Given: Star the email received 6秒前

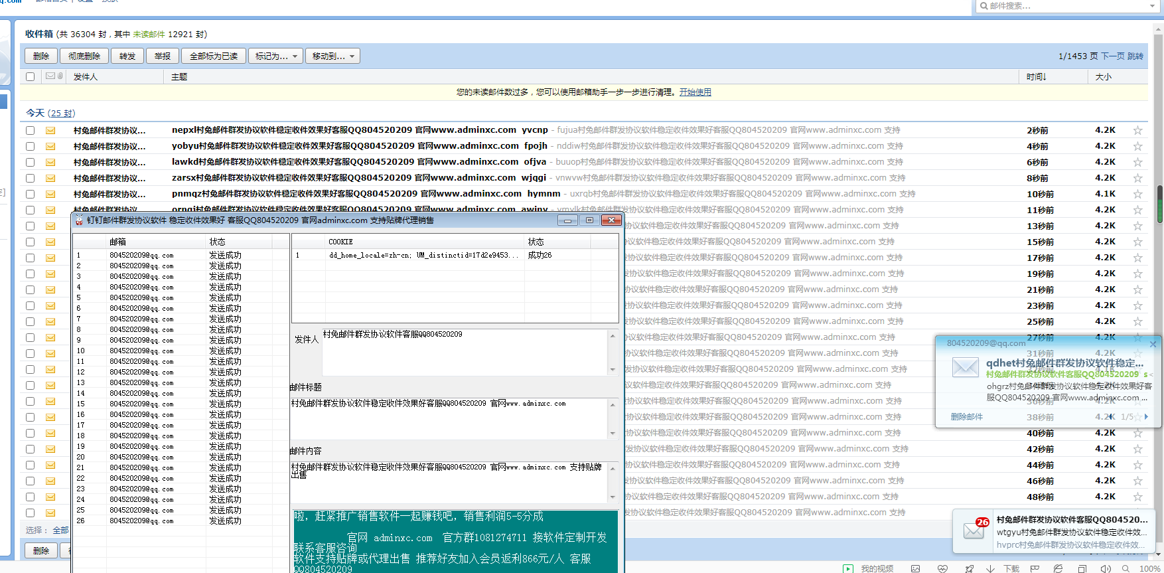Looking at the screenshot, I should tap(1137, 162).
